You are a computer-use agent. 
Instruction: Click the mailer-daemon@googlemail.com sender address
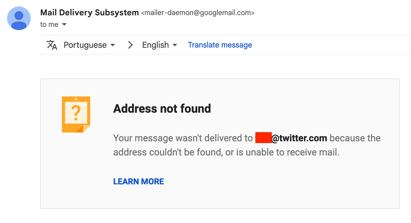[x=198, y=13]
